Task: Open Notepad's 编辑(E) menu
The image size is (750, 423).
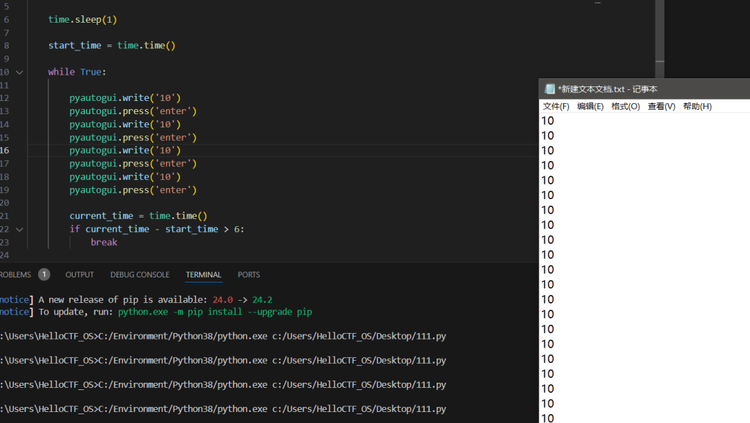Action: tap(590, 106)
